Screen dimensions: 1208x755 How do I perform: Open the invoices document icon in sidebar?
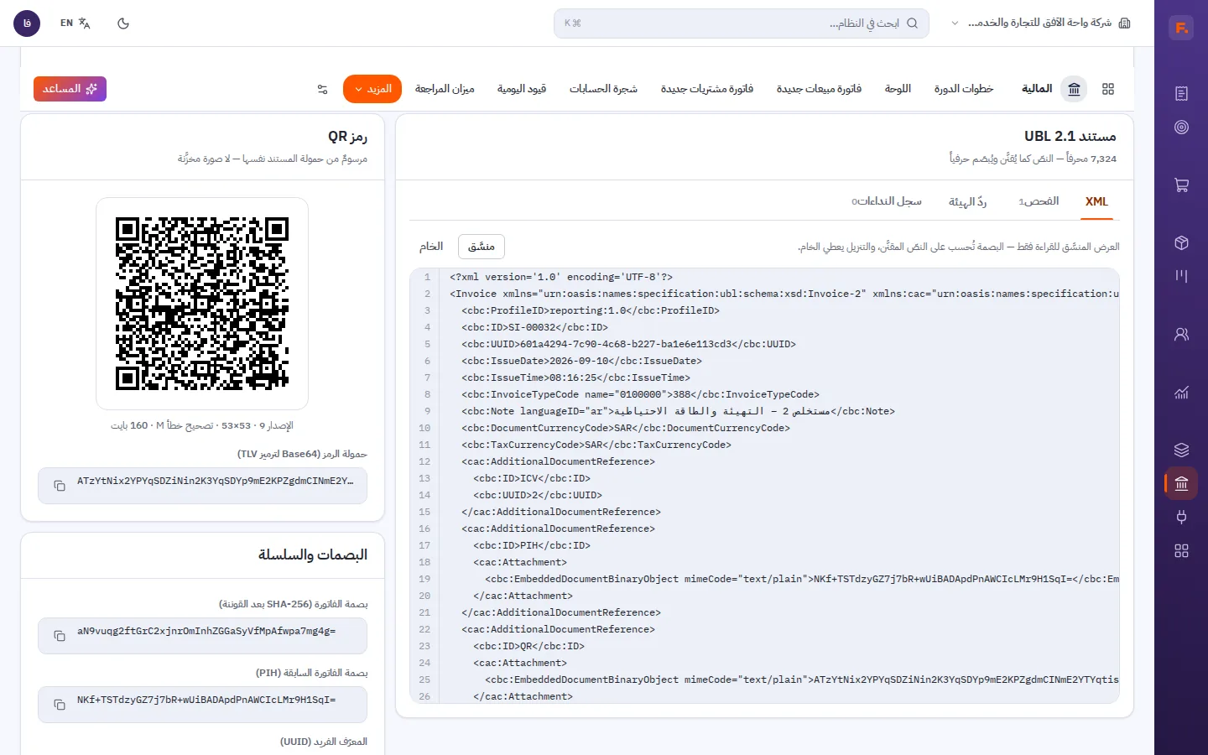coord(1181,93)
